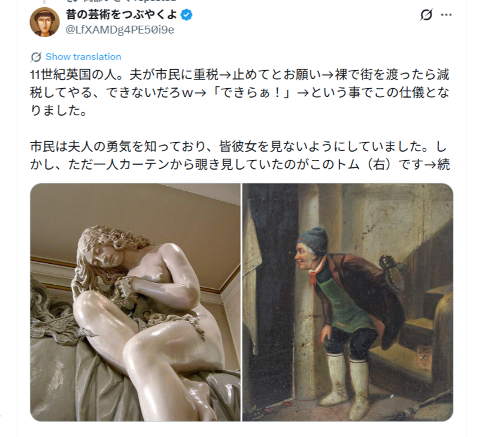
Task: Open the poster's round profile avatar
Action: point(44,22)
